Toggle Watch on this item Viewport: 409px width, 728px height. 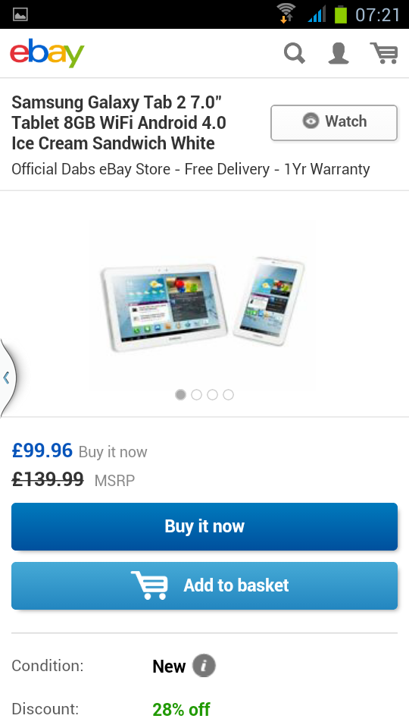334,123
